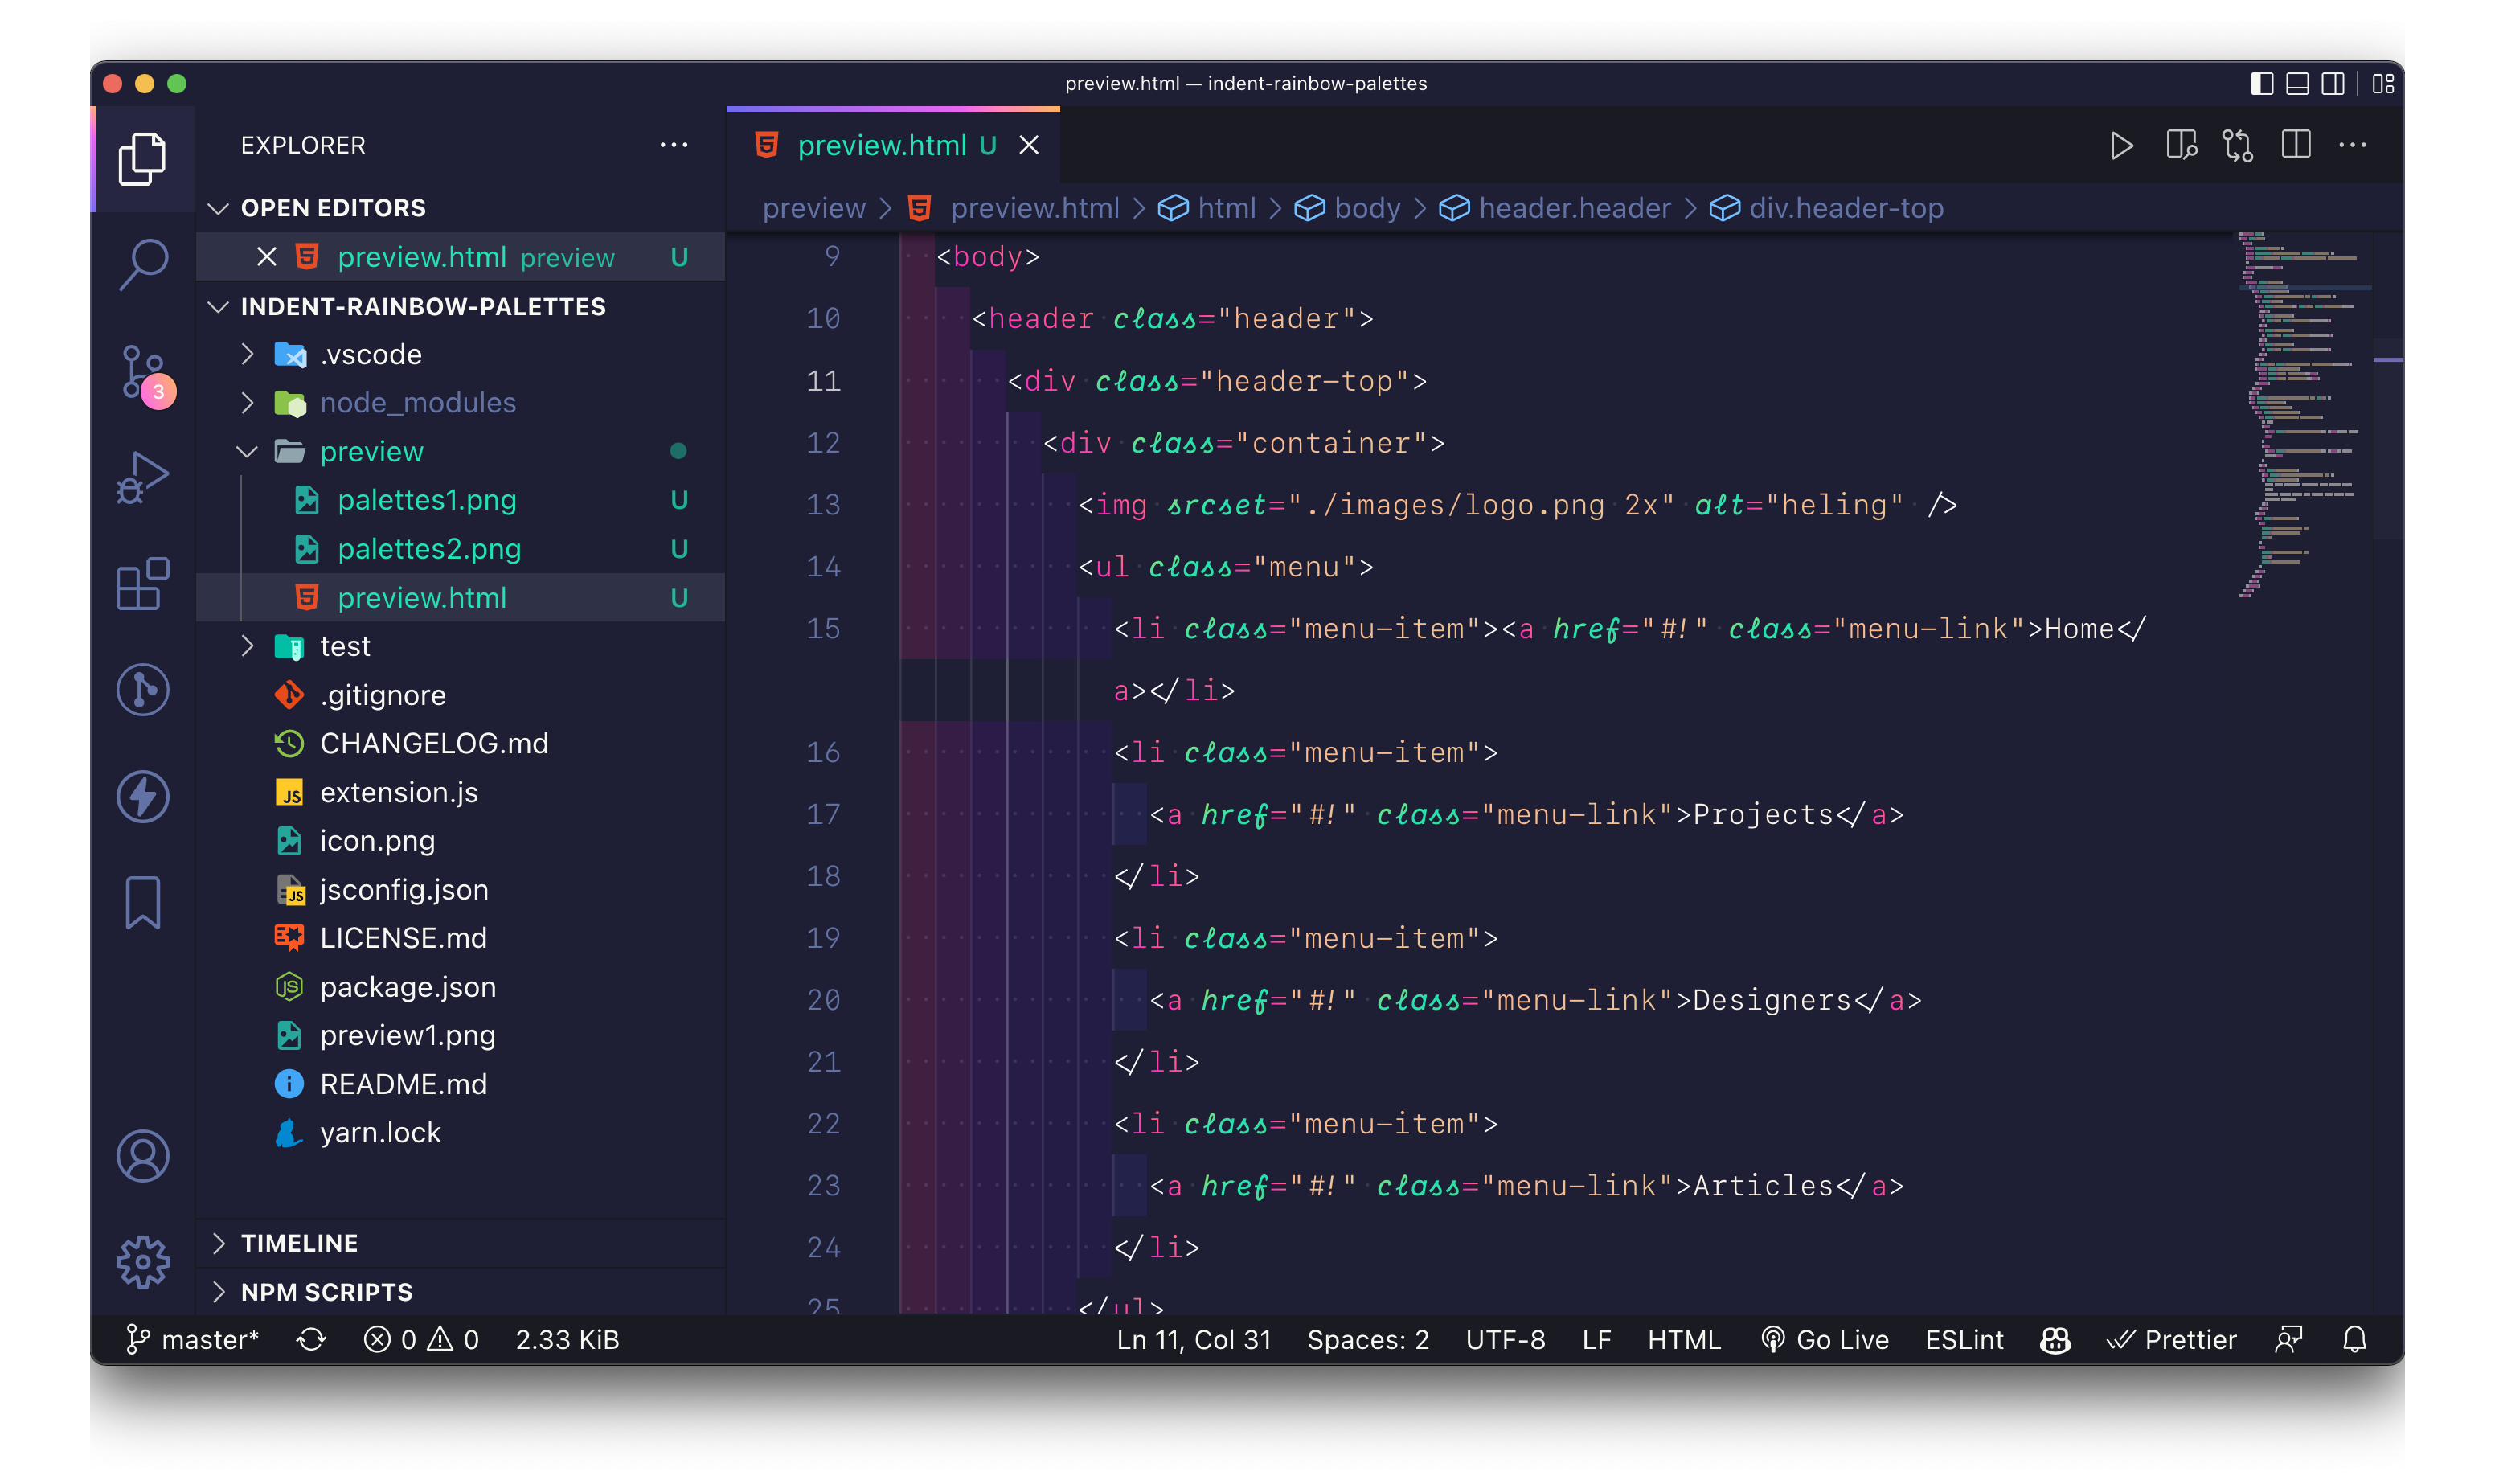Screen dimensions: 2495x1484
Task: Open the notifications bell in status bar
Action: (2354, 1339)
